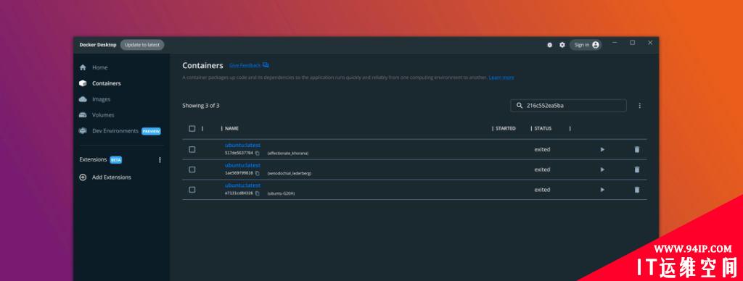Sort by the STARTED column header
The image size is (743, 281).
506,128
